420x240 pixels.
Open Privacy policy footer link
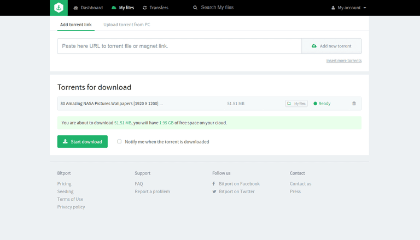71,207
